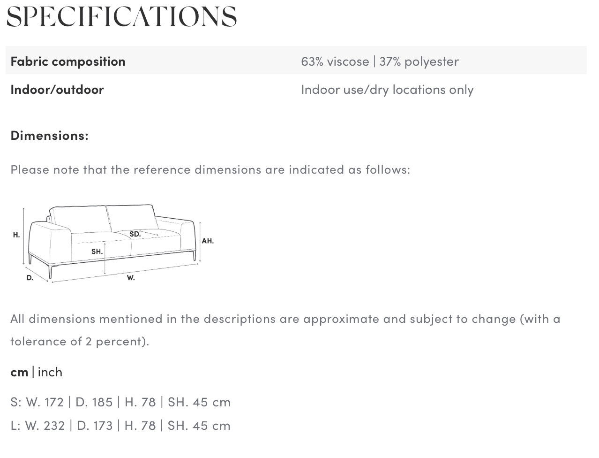Select the Indoor/outdoor row label
Screen dimensions: 599x458
tap(57, 89)
